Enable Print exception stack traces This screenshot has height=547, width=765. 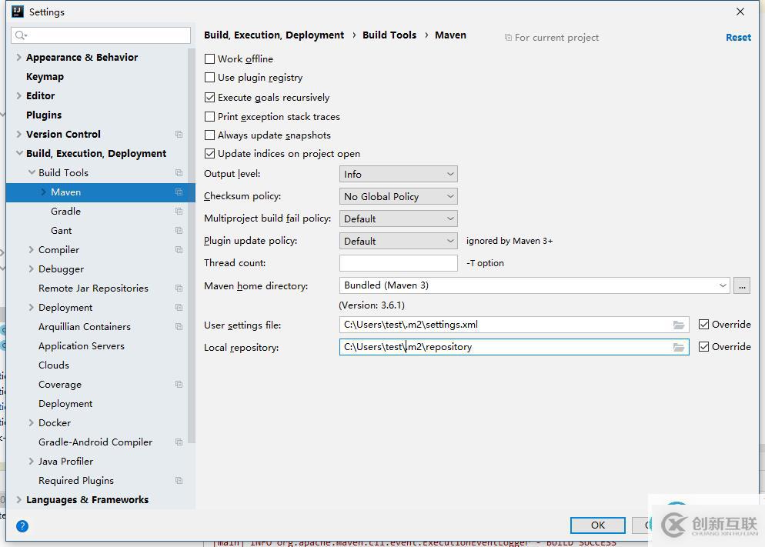pos(210,116)
